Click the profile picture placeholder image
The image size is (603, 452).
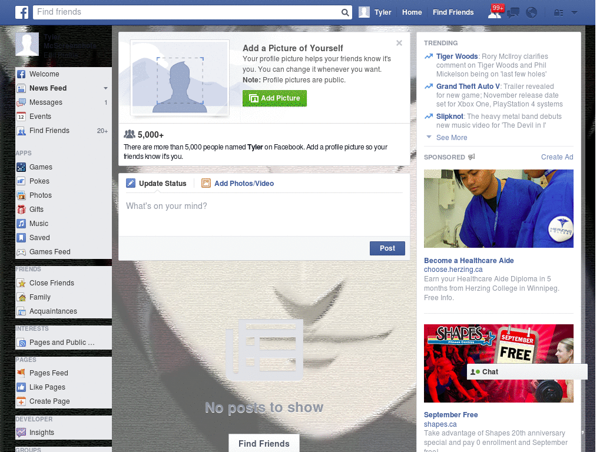tap(180, 77)
